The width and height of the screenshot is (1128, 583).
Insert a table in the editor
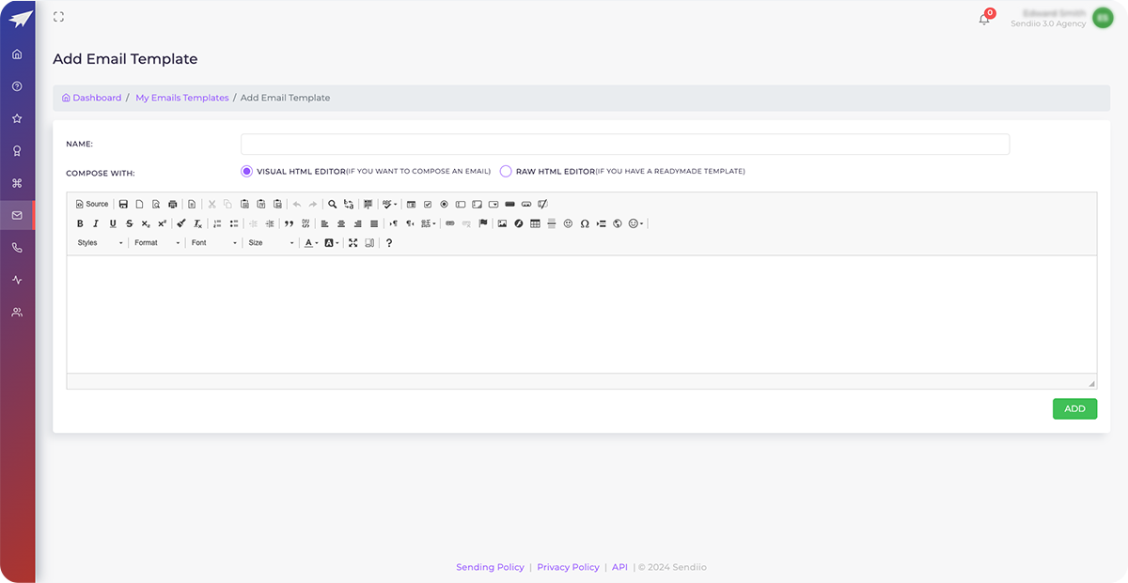pyautogui.click(x=534, y=223)
